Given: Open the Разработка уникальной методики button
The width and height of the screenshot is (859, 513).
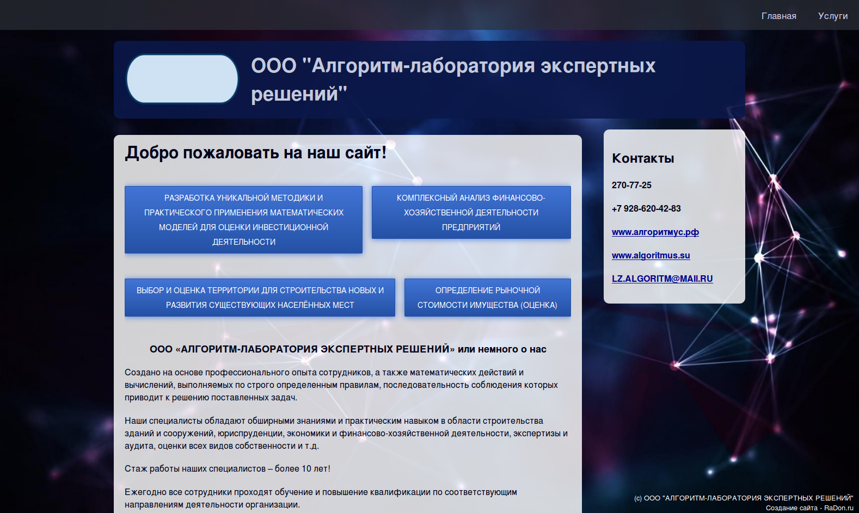Looking at the screenshot, I should 243,220.
